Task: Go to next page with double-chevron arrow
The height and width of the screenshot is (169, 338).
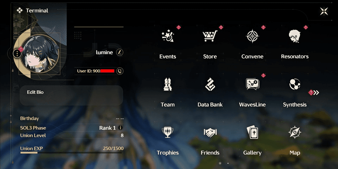Action: click(316, 93)
